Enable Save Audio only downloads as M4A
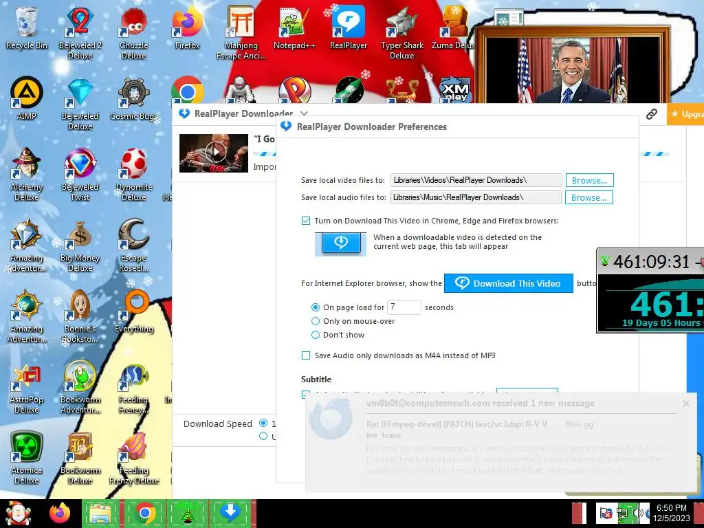Image resolution: width=704 pixels, height=528 pixels. pyautogui.click(x=306, y=355)
